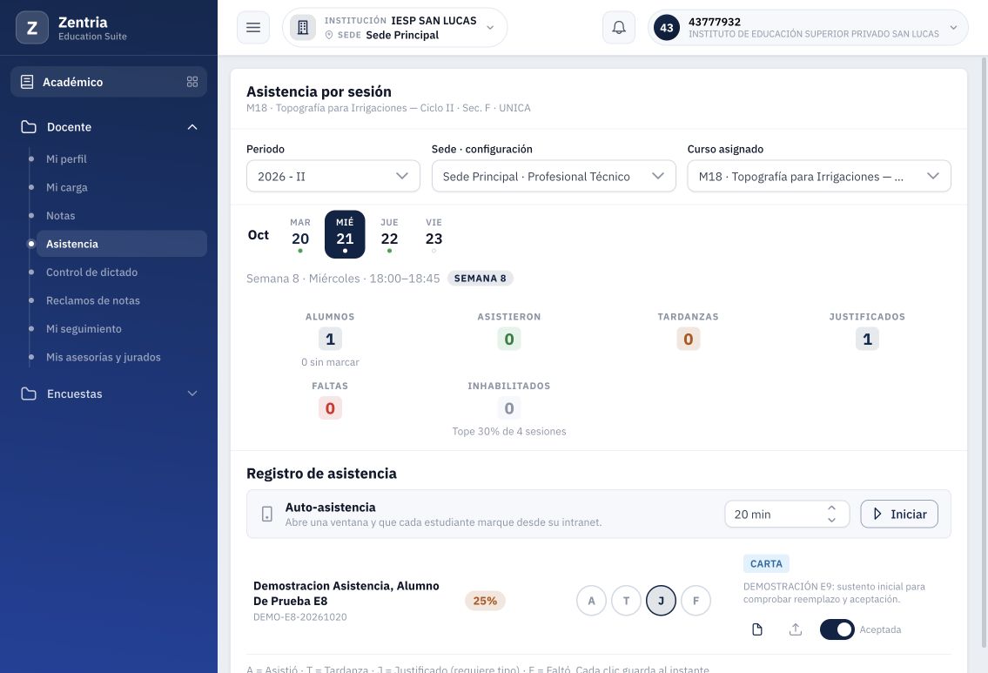Open the hamburger menu button

253,28
